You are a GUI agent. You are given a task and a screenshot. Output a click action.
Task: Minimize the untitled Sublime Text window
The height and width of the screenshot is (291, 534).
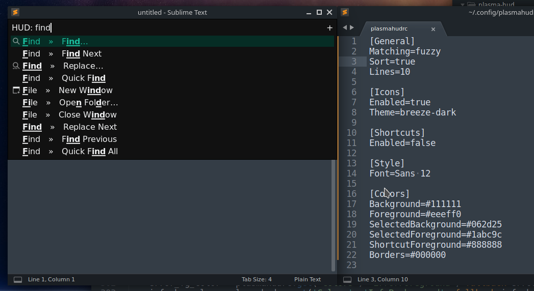(x=309, y=13)
